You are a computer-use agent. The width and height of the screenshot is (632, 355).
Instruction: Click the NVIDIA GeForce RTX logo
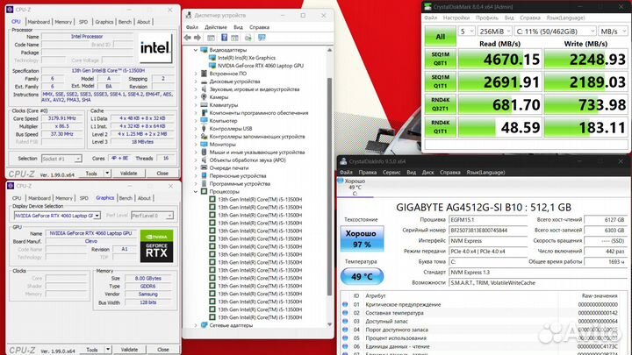(157, 246)
